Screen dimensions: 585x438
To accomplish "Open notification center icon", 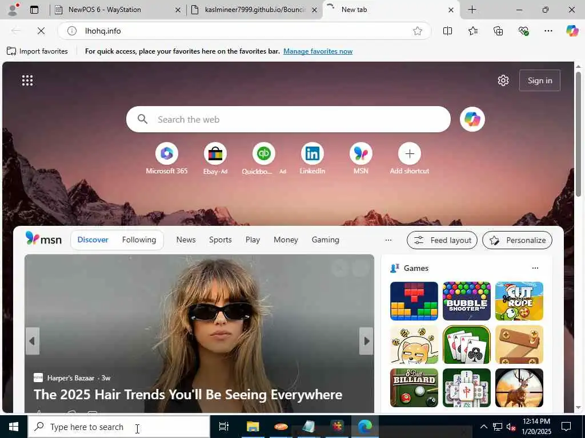I will pyautogui.click(x=566, y=427).
